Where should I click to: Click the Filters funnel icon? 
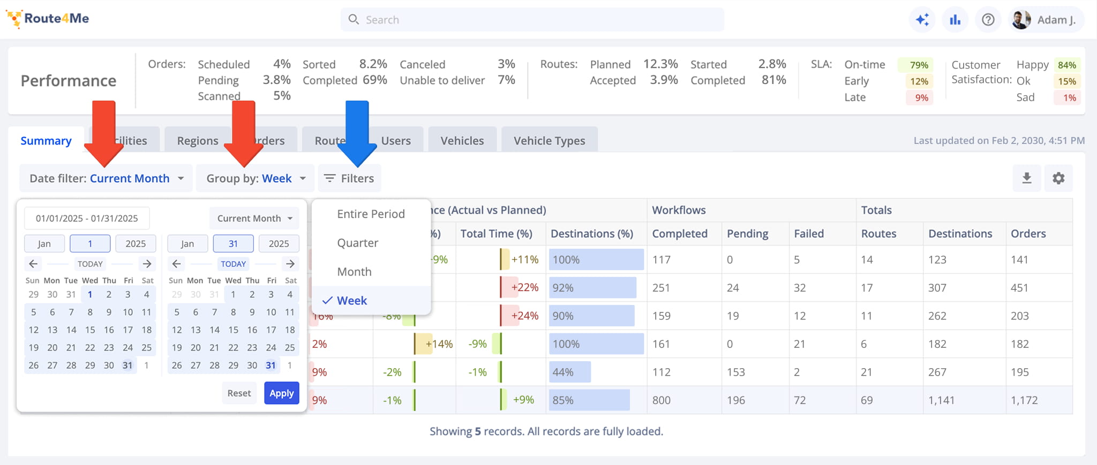[329, 178]
